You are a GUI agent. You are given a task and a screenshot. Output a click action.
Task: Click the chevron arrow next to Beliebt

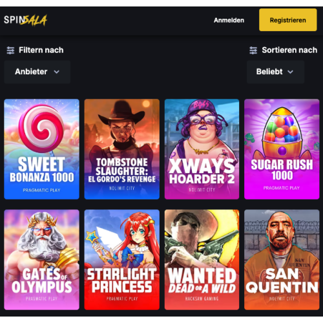pos(291,72)
